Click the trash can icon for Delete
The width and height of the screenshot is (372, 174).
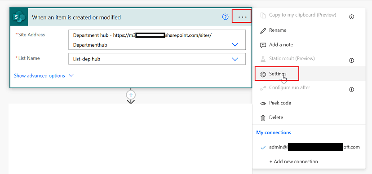click(263, 118)
